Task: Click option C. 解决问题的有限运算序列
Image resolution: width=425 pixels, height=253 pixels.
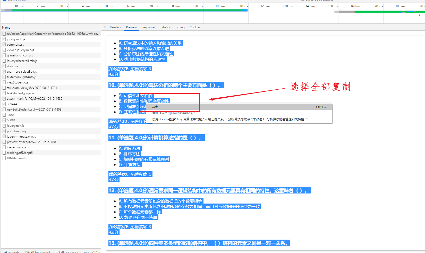Action: [x=144, y=159]
